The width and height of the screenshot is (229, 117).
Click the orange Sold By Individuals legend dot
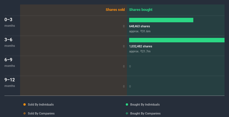tap(25, 104)
